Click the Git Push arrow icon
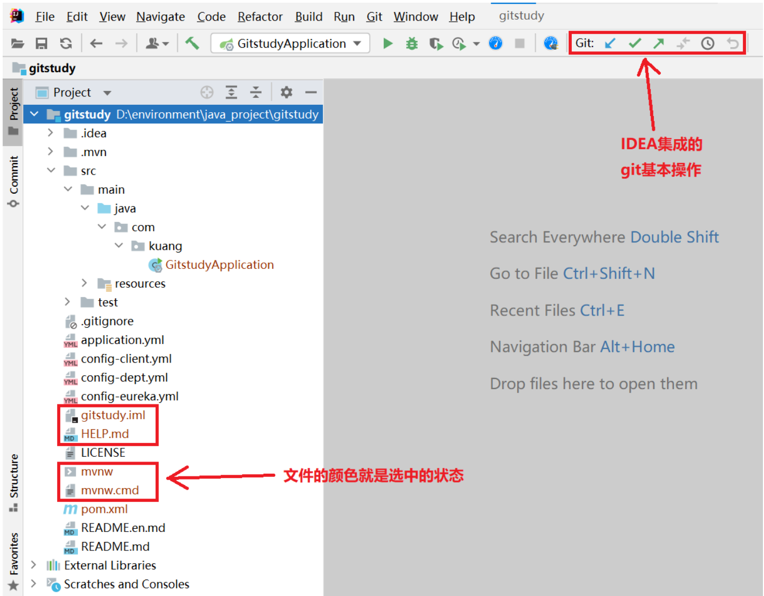This screenshot has width=764, height=596. pyautogui.click(x=659, y=43)
